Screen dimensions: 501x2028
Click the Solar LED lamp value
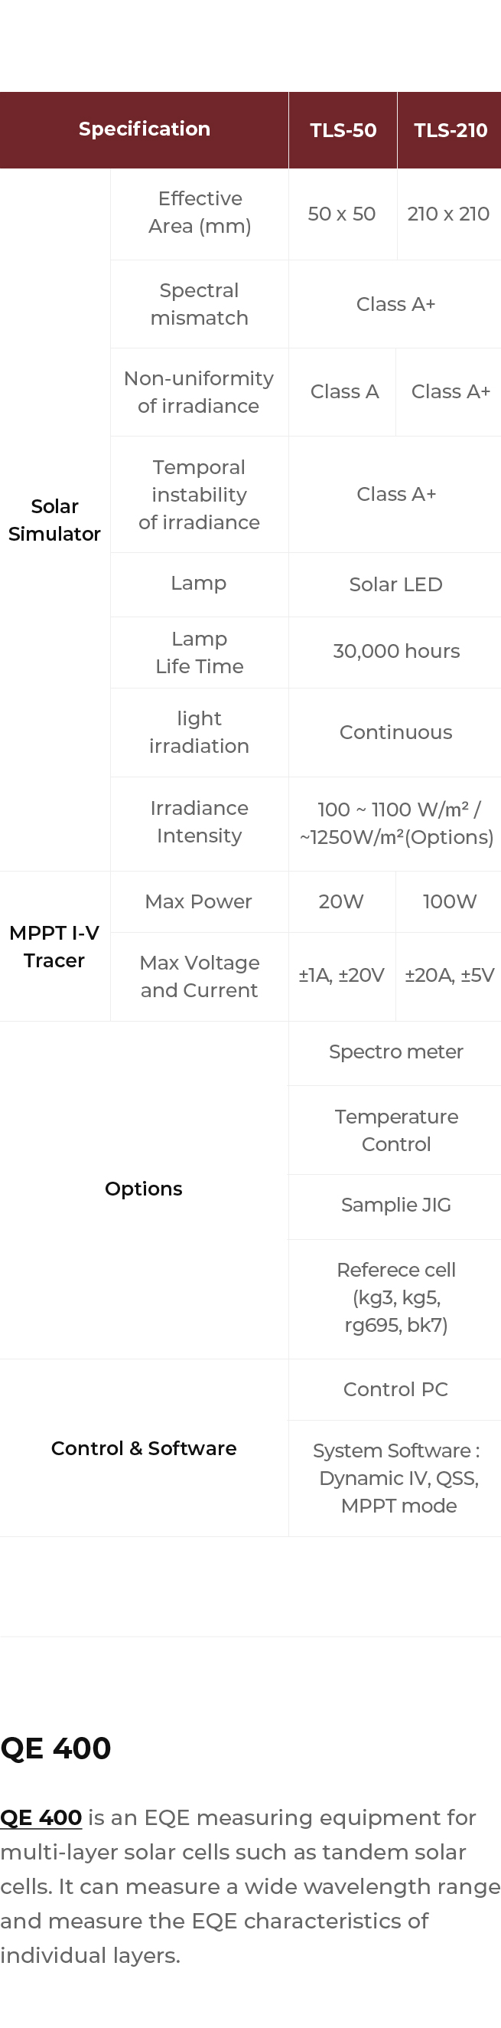pyautogui.click(x=395, y=584)
